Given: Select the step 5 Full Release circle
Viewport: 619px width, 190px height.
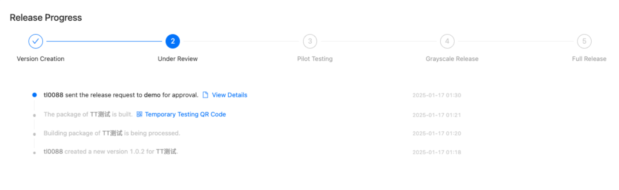Looking at the screenshot, I should [x=584, y=41].
